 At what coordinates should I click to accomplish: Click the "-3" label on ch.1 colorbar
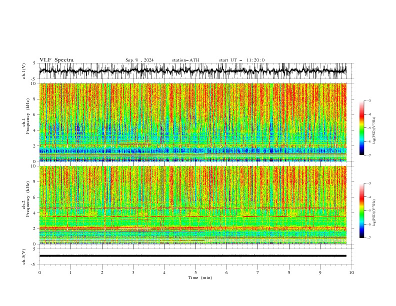click(368, 100)
